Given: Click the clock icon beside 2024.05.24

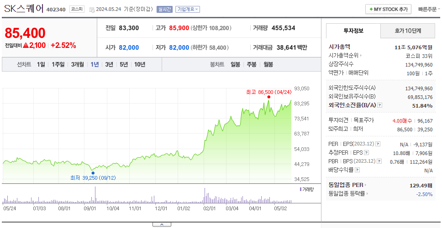Looking at the screenshot, I should (x=92, y=10).
